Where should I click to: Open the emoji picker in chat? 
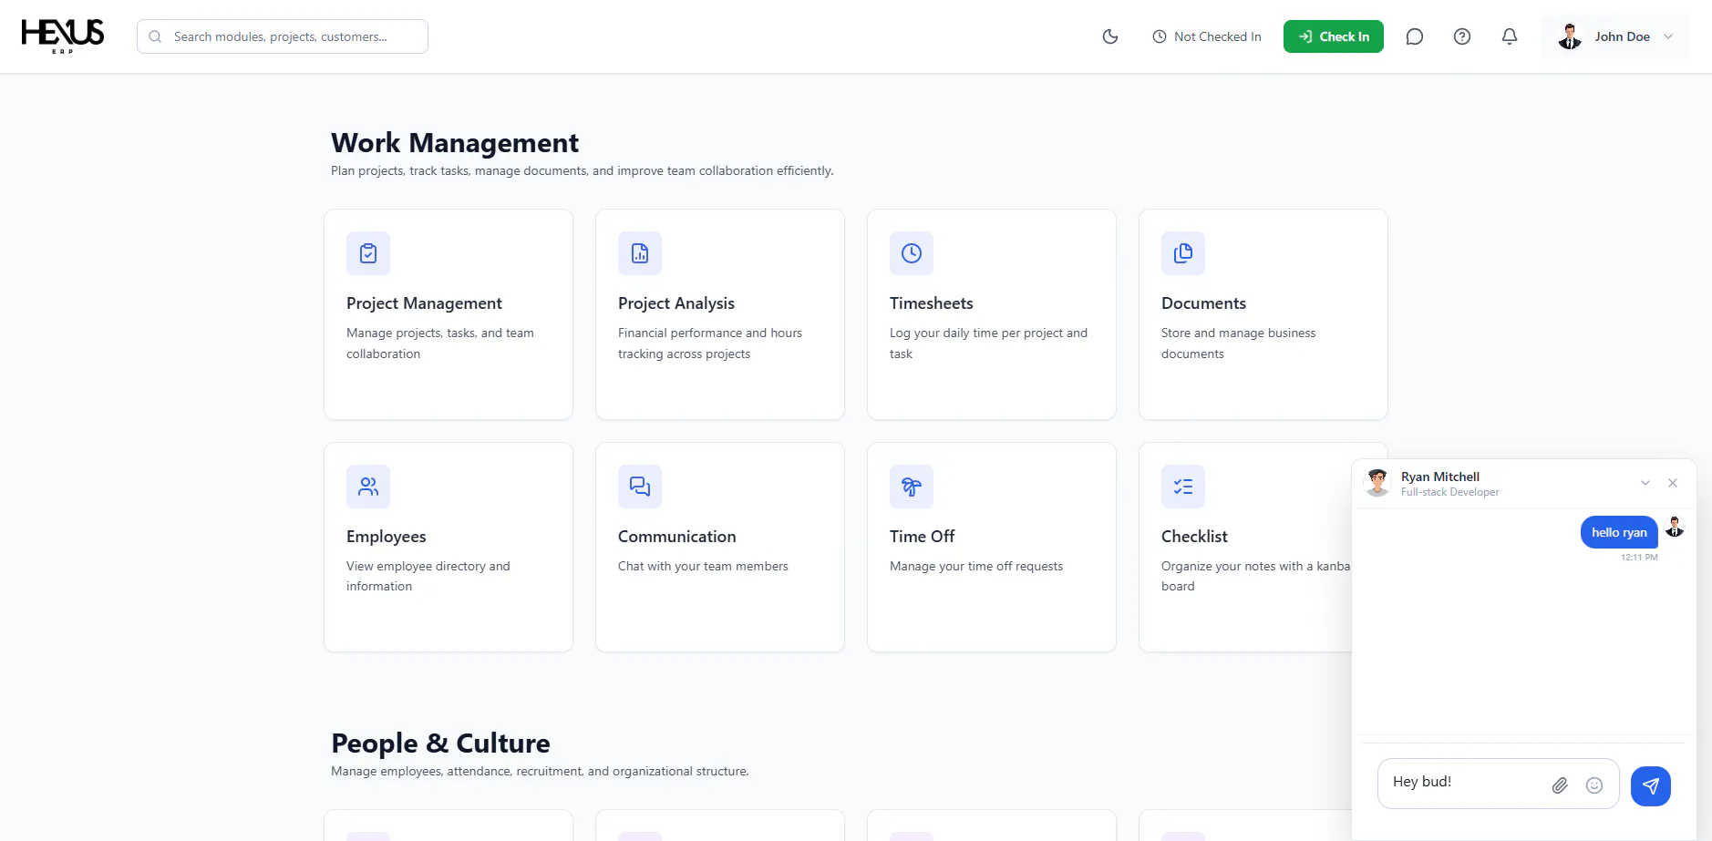tap(1594, 785)
